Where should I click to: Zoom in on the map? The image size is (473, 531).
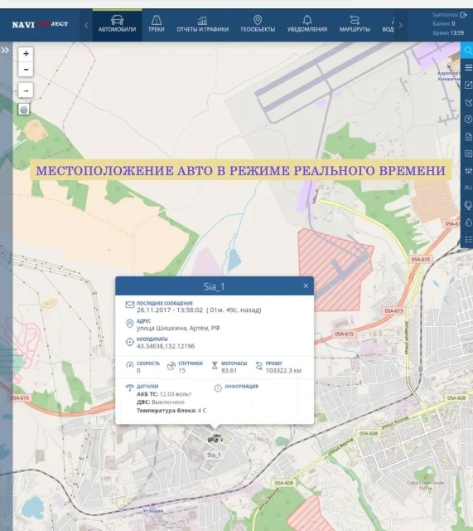click(x=26, y=53)
